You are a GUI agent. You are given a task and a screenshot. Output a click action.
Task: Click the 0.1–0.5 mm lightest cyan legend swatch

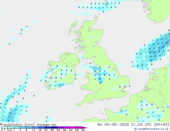5,128
